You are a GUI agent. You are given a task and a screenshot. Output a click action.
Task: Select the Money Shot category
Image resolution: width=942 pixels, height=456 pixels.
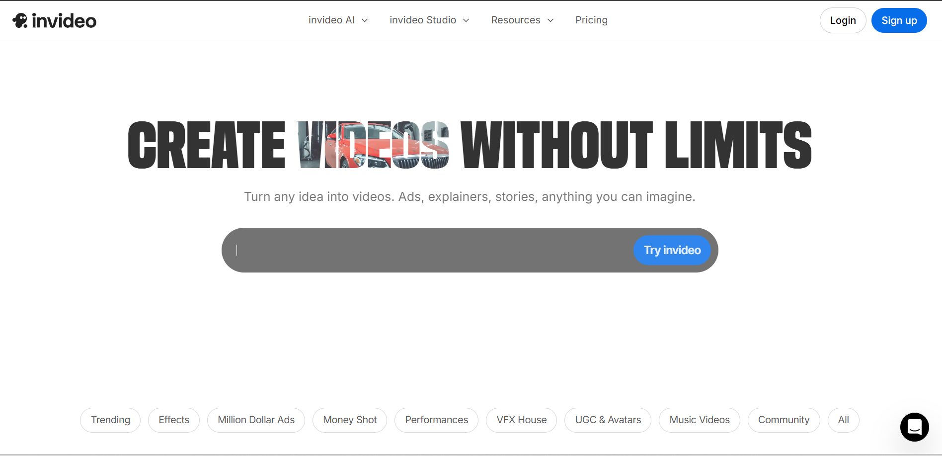pos(350,420)
